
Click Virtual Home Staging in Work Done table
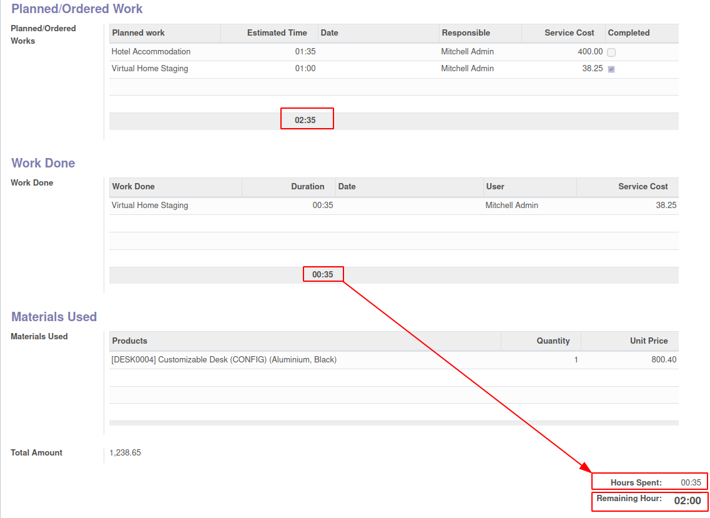[x=149, y=206]
